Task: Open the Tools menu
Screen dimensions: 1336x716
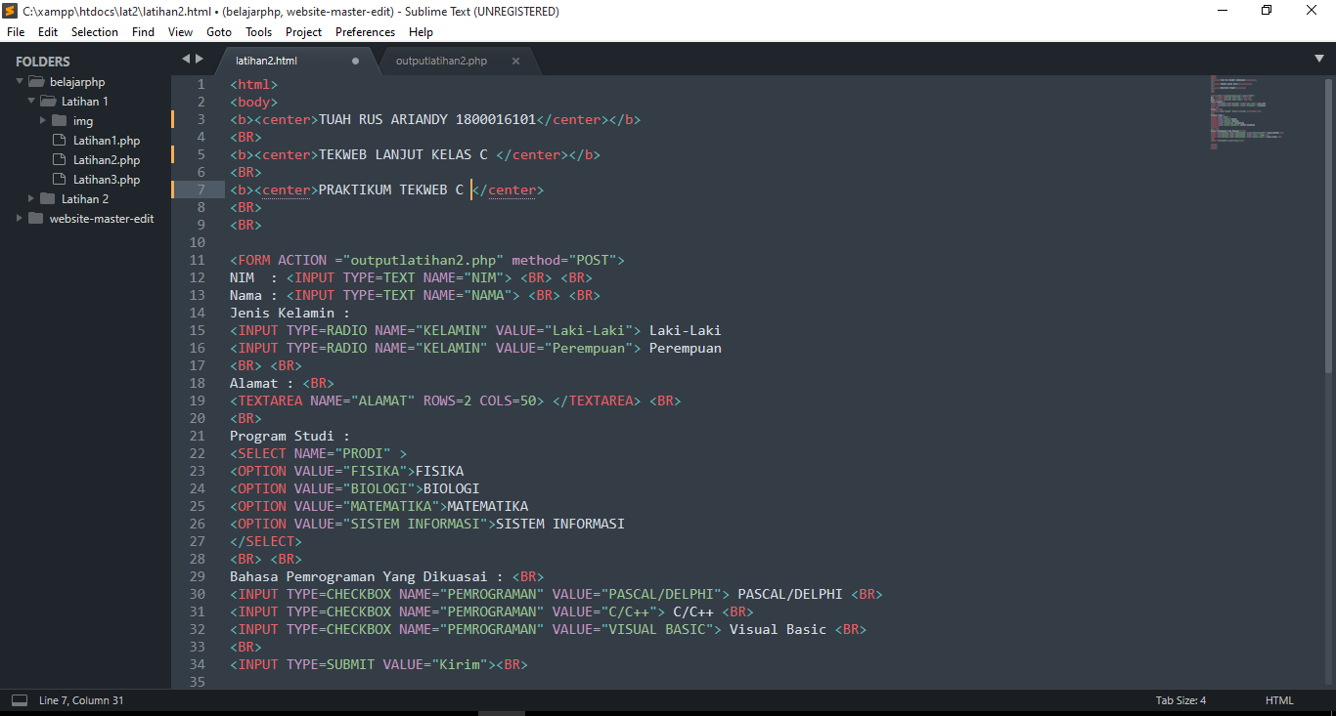Action: coord(259,32)
